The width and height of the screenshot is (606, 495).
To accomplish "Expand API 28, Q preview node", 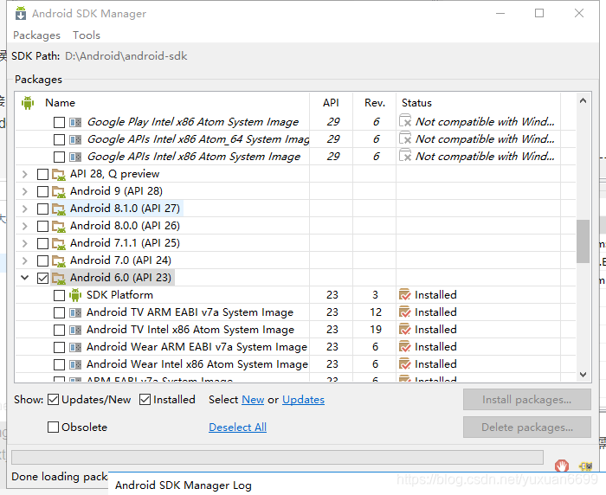I will (25, 174).
